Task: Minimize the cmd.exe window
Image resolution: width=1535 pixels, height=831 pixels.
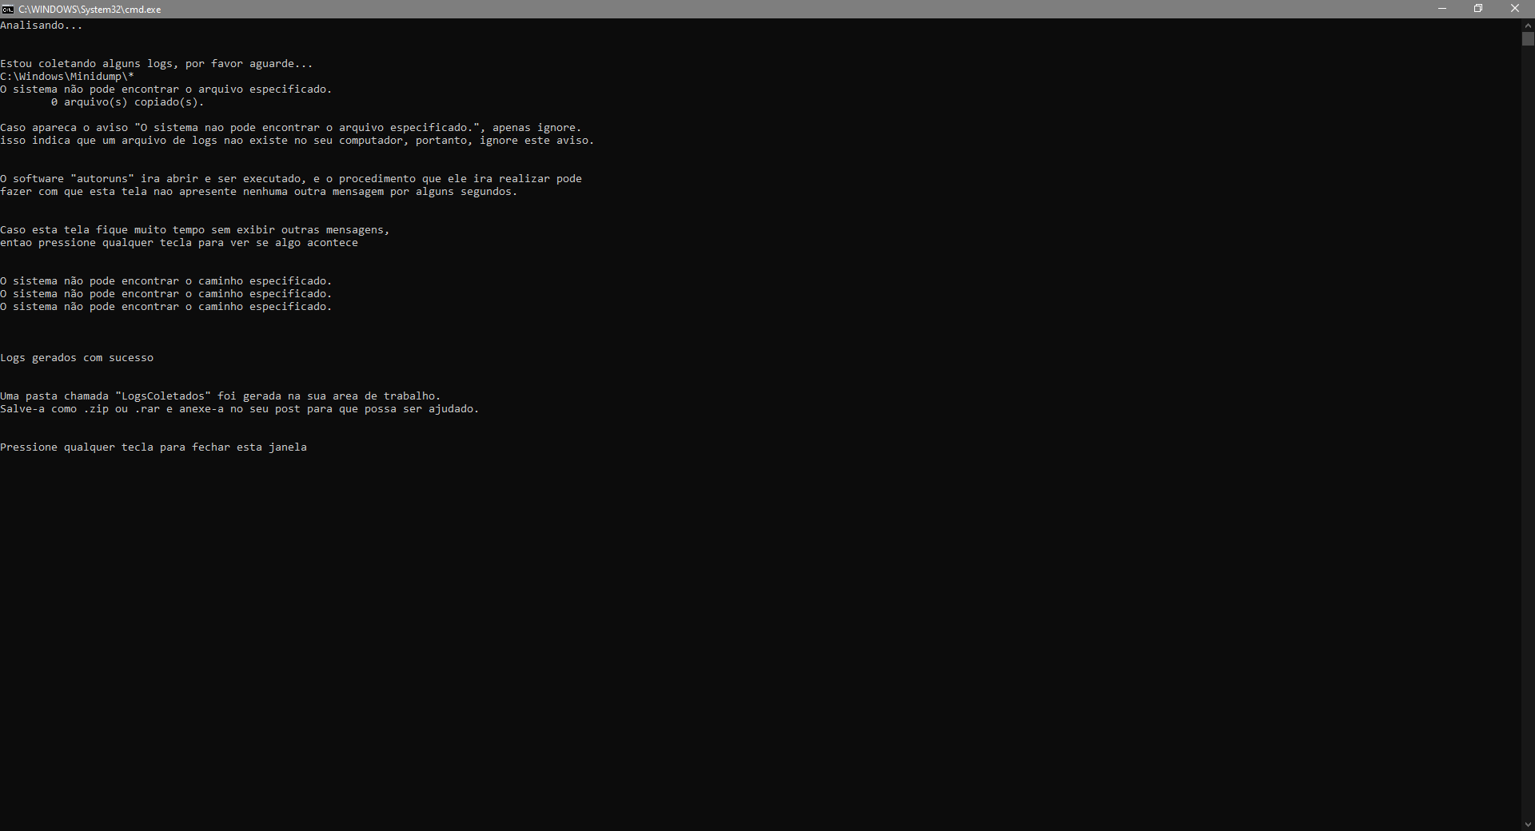Action: point(1442,9)
